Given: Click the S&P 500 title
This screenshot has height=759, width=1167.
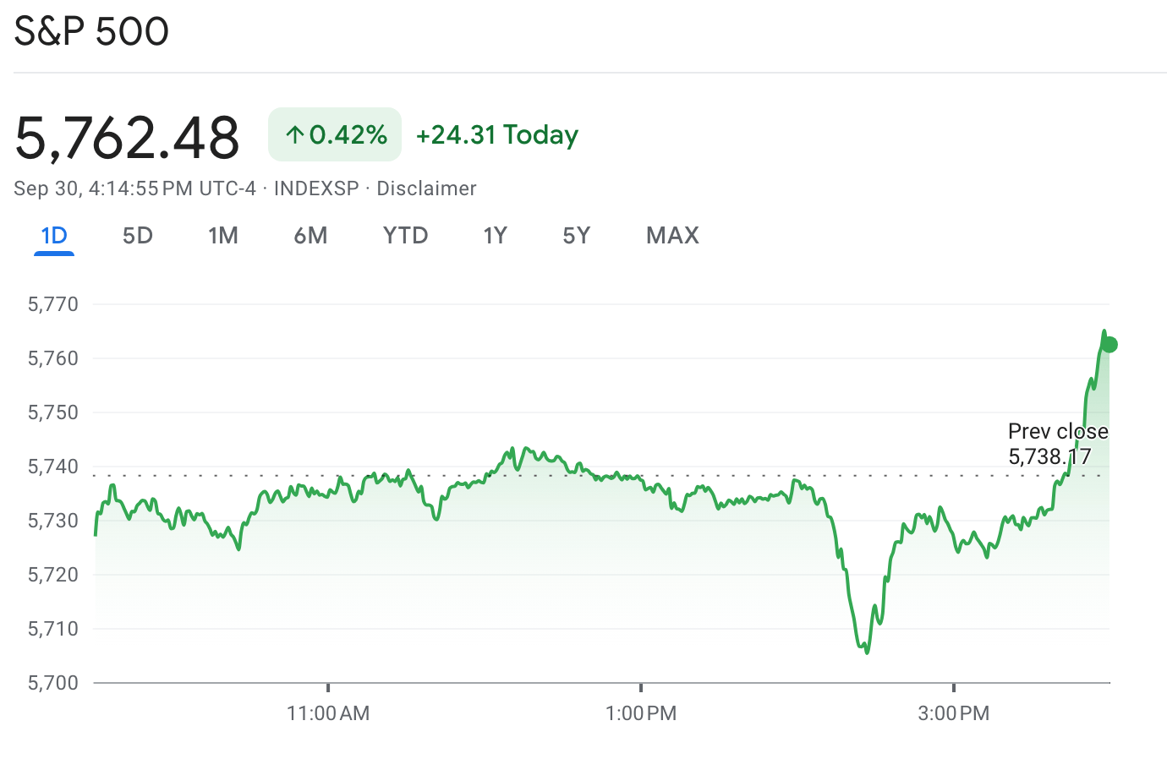Looking at the screenshot, I should (91, 32).
